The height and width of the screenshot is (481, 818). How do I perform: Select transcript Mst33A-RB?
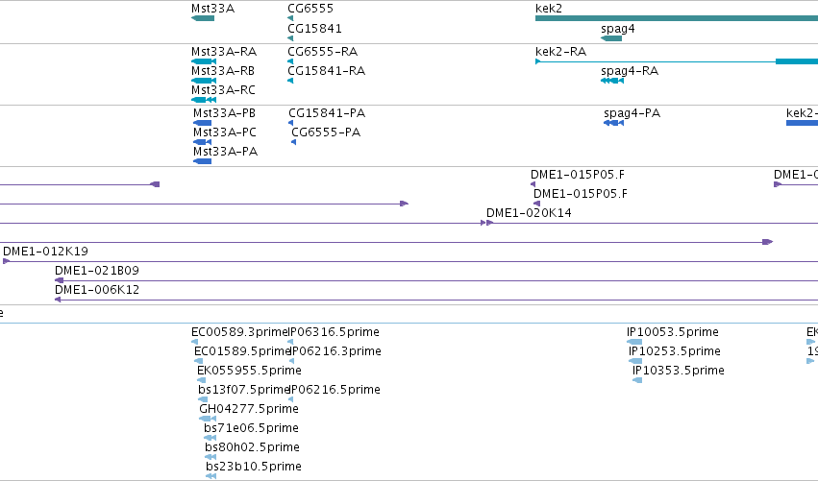pos(204,81)
